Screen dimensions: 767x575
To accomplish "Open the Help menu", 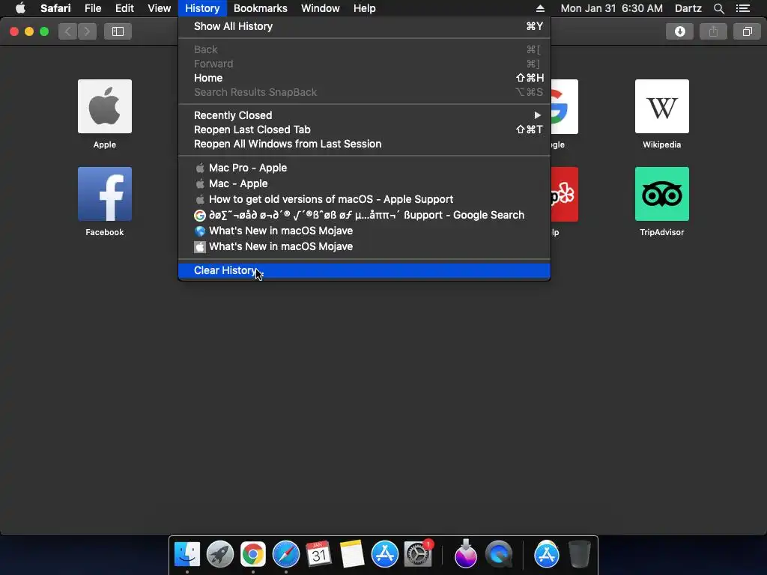I will (365, 8).
